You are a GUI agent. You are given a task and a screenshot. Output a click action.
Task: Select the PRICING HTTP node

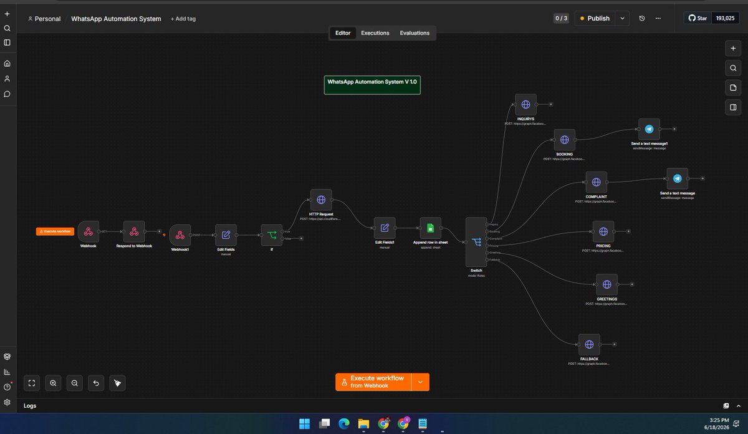(603, 231)
